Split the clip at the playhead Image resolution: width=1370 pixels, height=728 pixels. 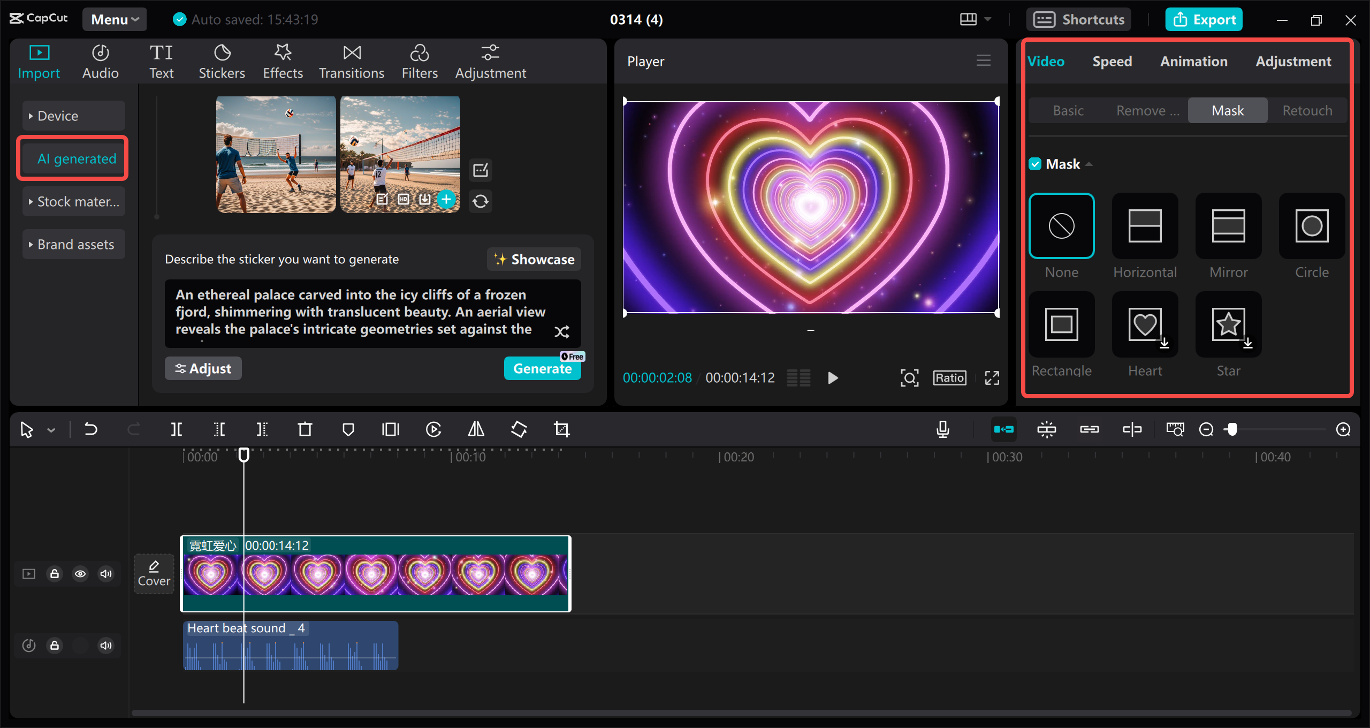coord(177,429)
